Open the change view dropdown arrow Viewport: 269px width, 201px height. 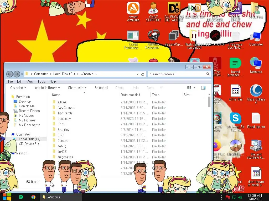coord(195,88)
